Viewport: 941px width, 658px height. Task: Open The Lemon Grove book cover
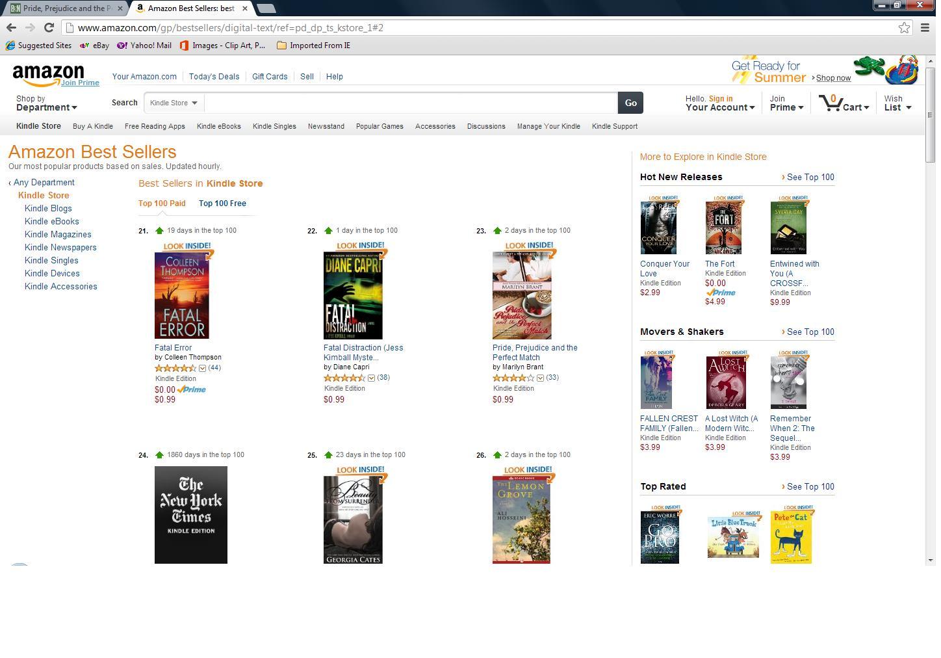click(521, 520)
